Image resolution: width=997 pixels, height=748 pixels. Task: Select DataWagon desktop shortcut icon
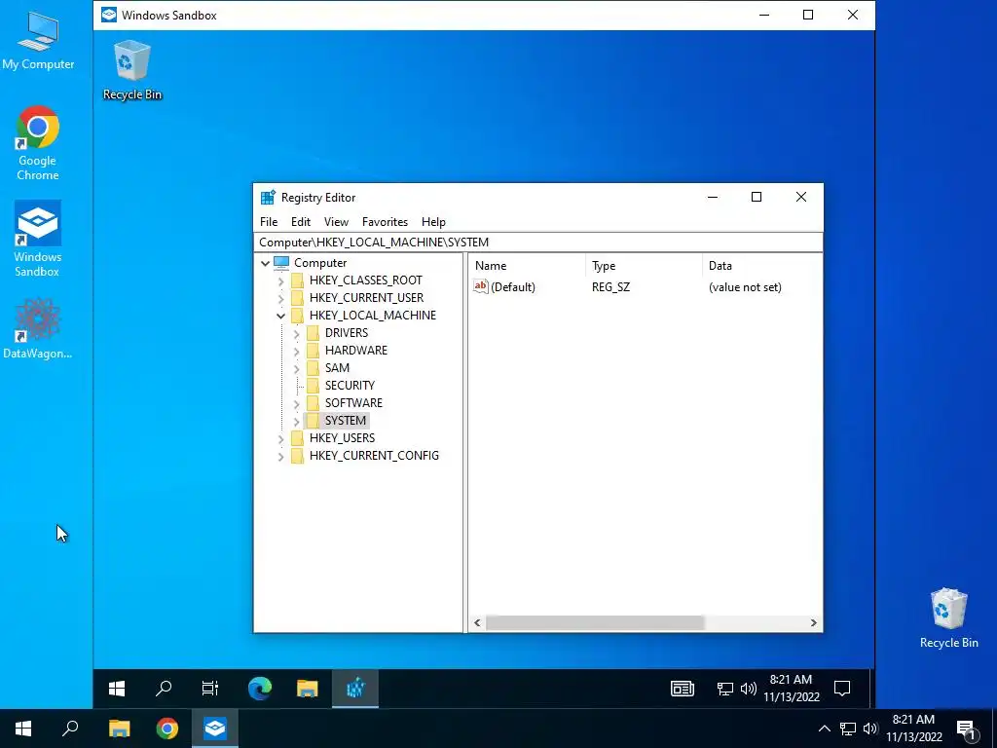38,328
